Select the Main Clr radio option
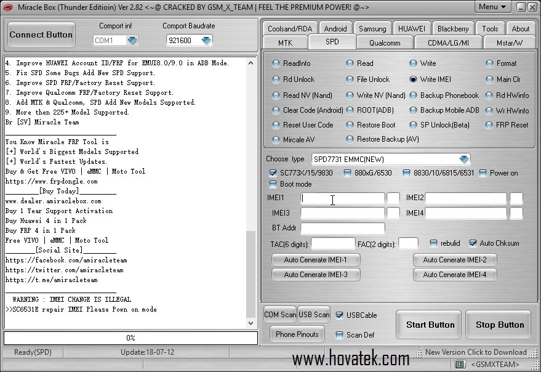The width and height of the screenshot is (541, 372). [x=503, y=79]
